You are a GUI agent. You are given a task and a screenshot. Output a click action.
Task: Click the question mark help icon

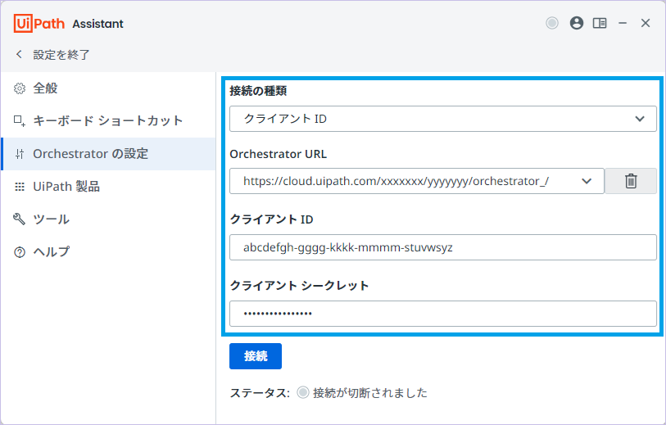coord(20,252)
